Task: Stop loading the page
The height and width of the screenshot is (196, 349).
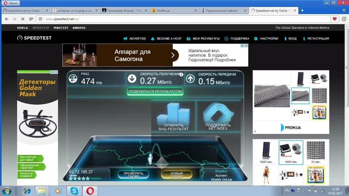Action: point(23,19)
